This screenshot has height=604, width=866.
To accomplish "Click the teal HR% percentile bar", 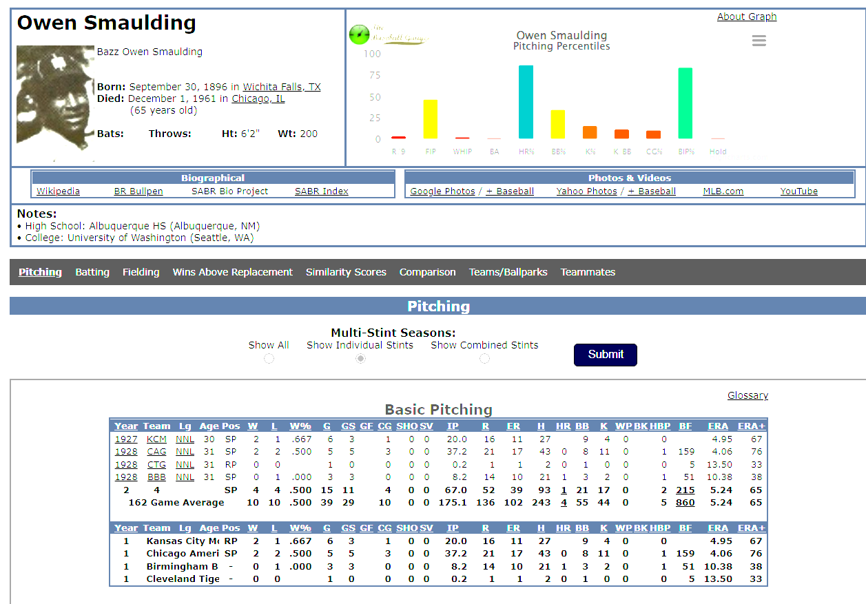I will (526, 102).
